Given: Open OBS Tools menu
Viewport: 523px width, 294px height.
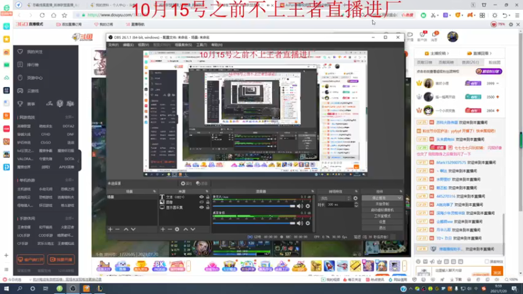Looking at the screenshot, I should click(201, 44).
